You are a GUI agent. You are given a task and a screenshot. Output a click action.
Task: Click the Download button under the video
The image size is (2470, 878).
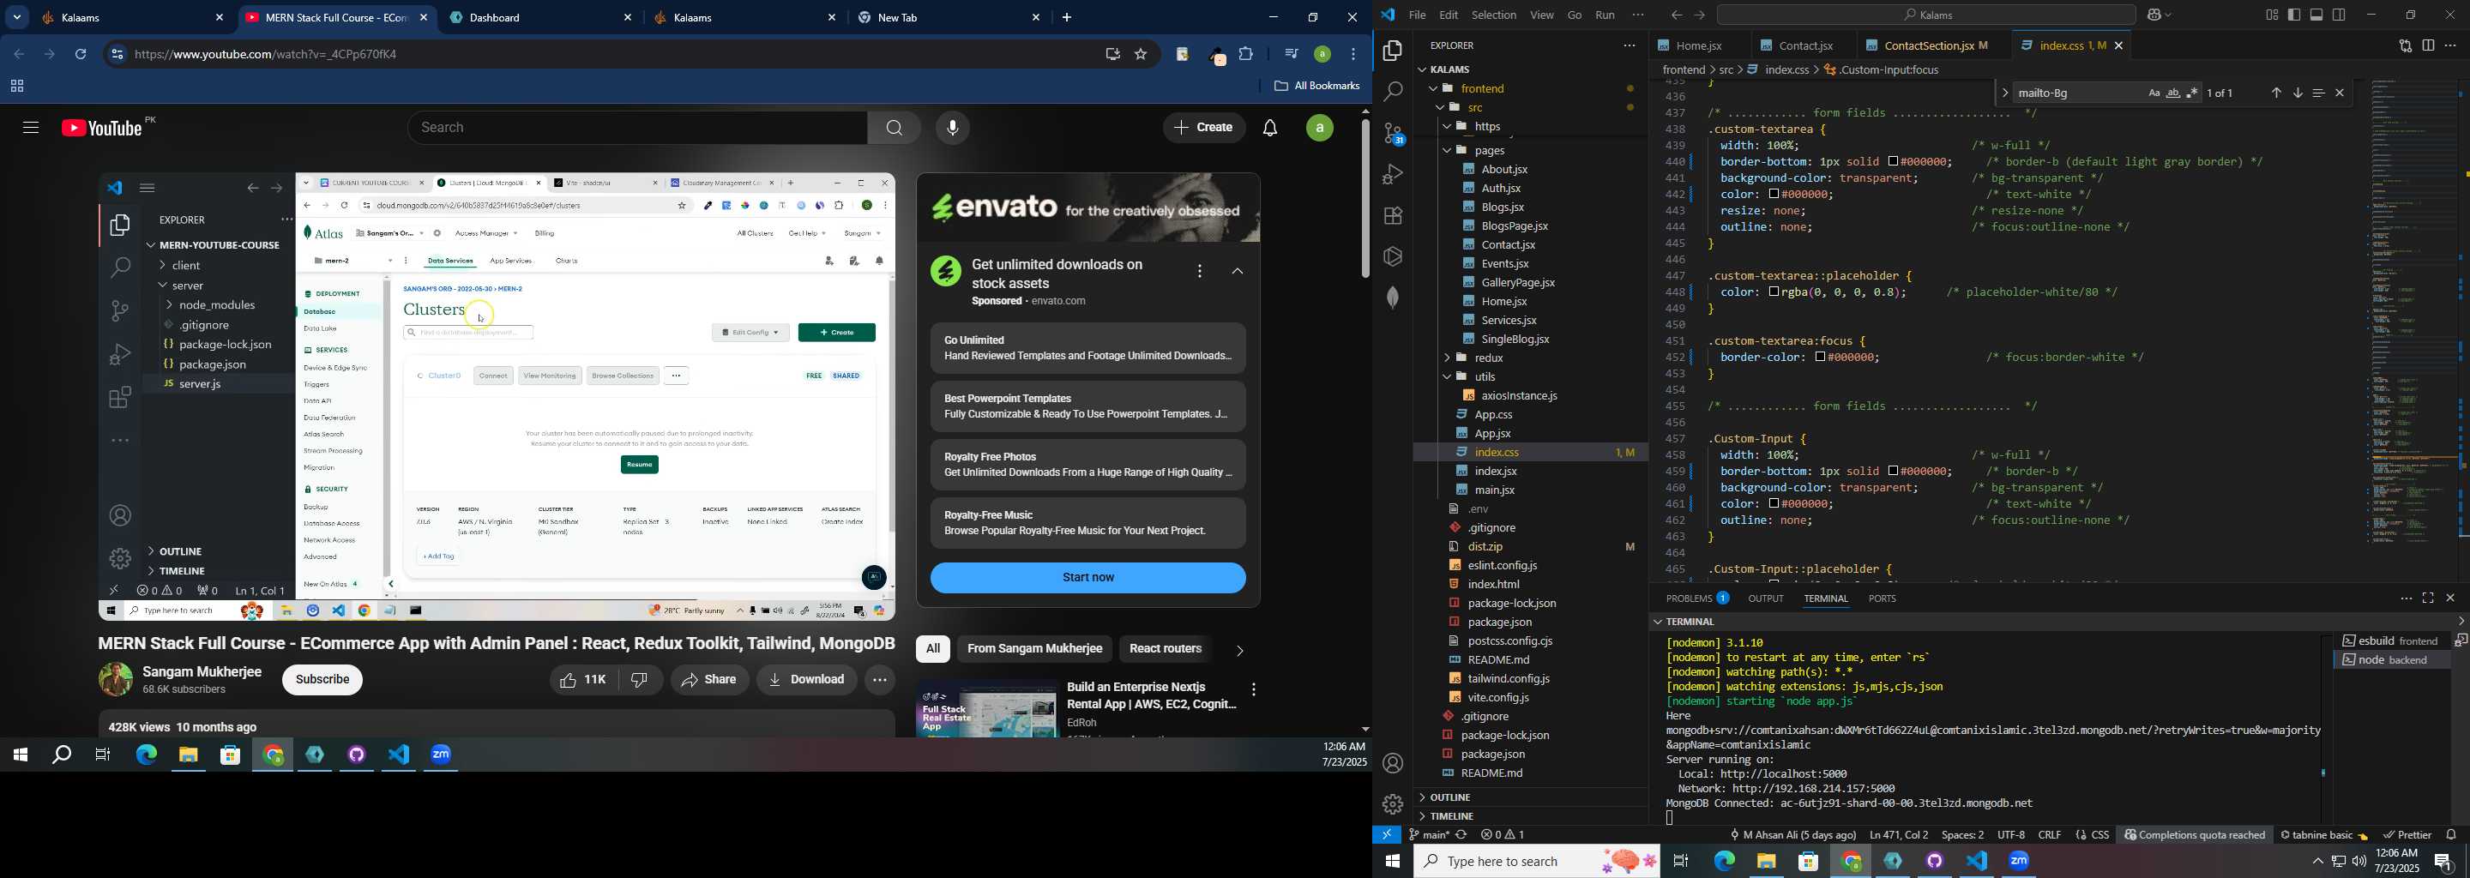(x=806, y=681)
